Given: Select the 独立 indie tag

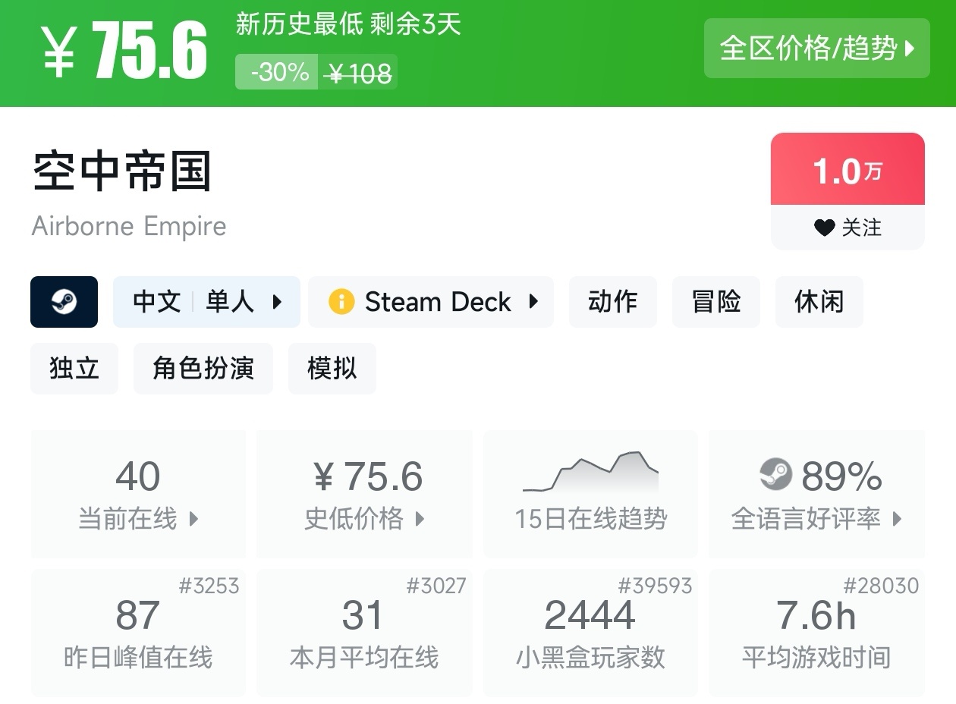Looking at the screenshot, I should [74, 369].
